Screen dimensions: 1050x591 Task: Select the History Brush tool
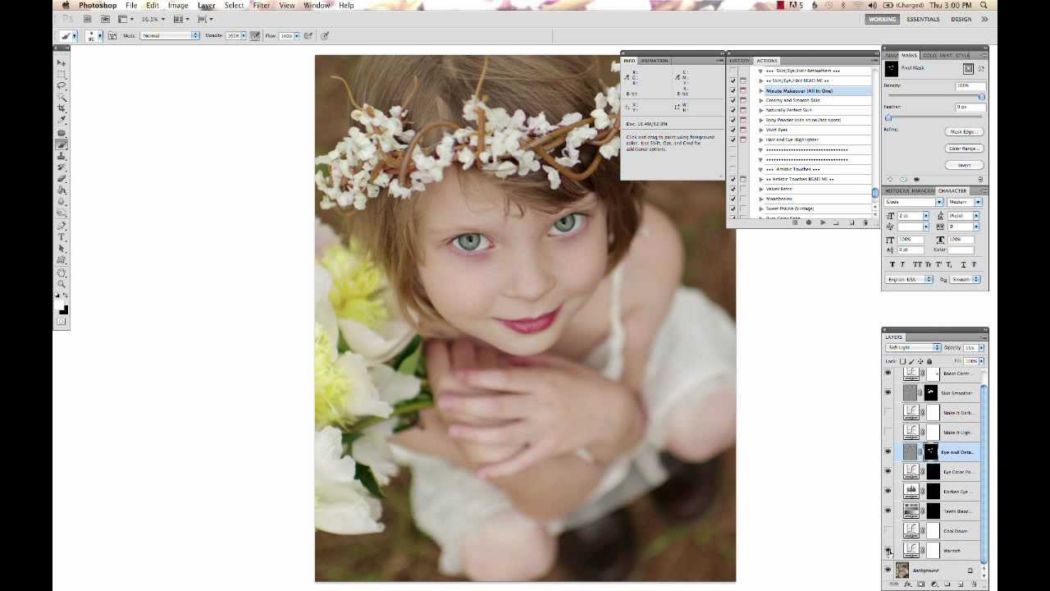pyautogui.click(x=62, y=167)
